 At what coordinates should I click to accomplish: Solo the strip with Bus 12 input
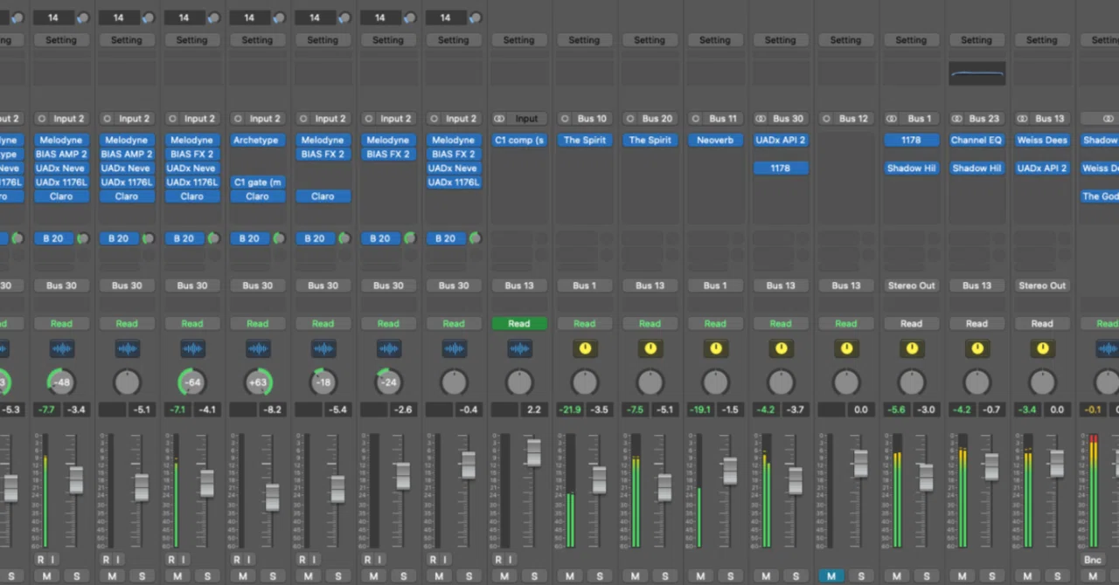(861, 576)
